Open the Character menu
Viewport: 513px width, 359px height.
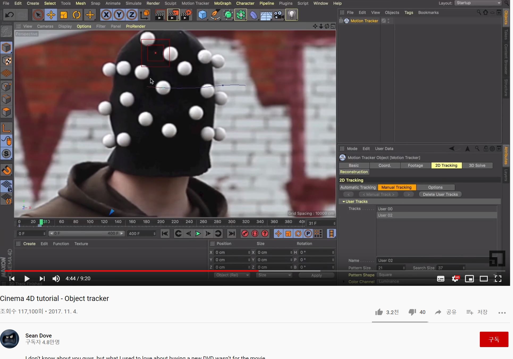pos(245,3)
